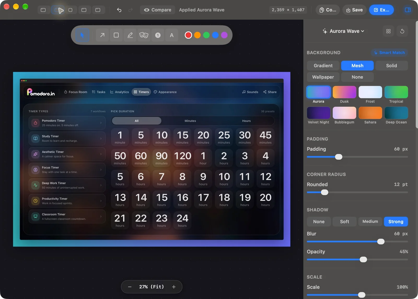Select the numbered step counter tool
418x299 pixels.
tap(158, 35)
